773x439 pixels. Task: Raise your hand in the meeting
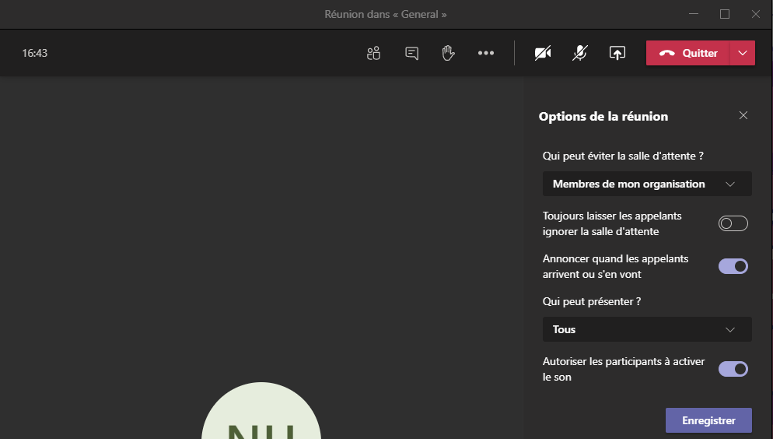tap(448, 53)
